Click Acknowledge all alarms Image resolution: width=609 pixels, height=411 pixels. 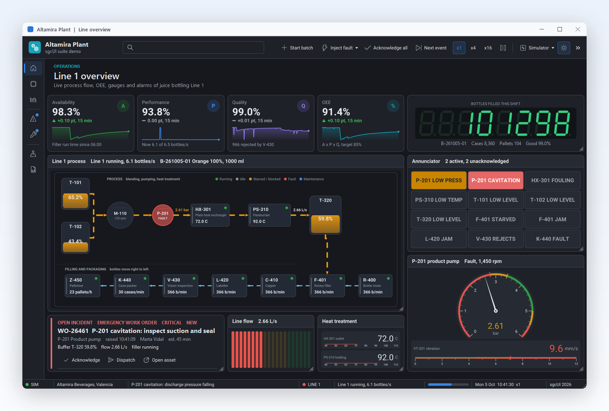point(386,48)
